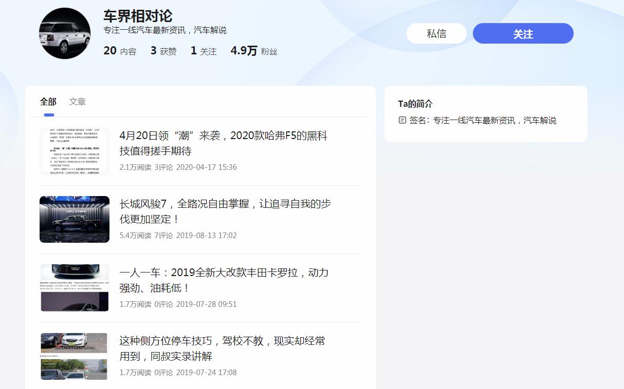Click the Ta的简介 heading
Screen dimensions: 624x389
[x=415, y=104]
